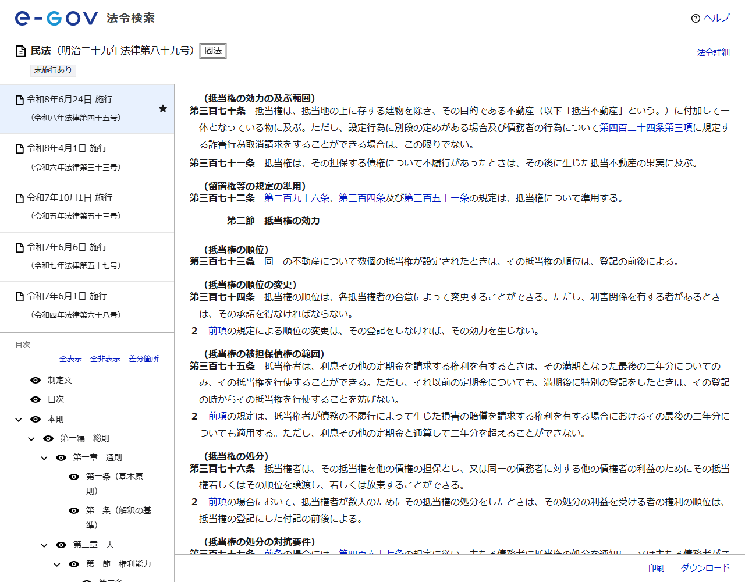Open the 第二百九十六条 reference link
The width and height of the screenshot is (745, 582).
pos(297,198)
